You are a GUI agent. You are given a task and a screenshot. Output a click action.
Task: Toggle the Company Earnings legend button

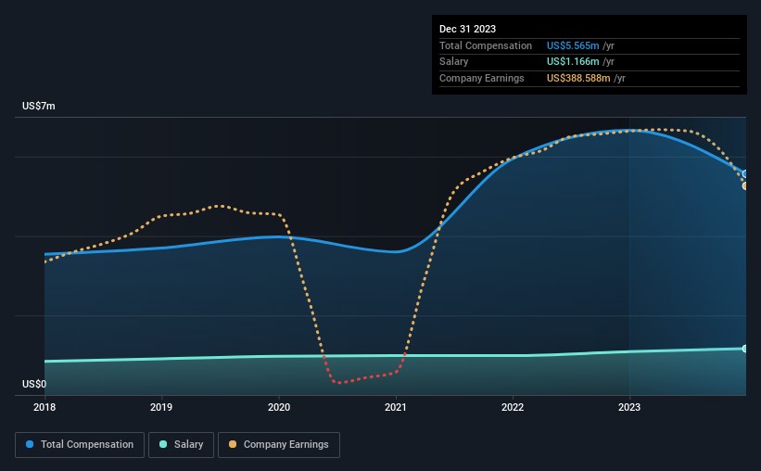click(x=279, y=445)
